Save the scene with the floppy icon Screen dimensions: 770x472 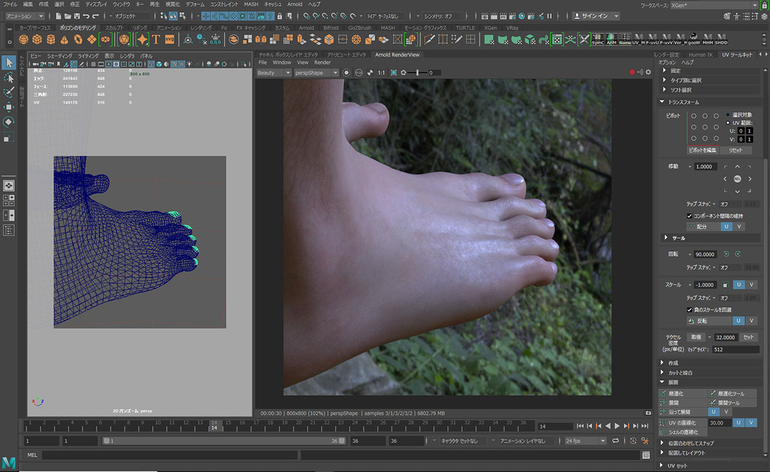[76, 15]
